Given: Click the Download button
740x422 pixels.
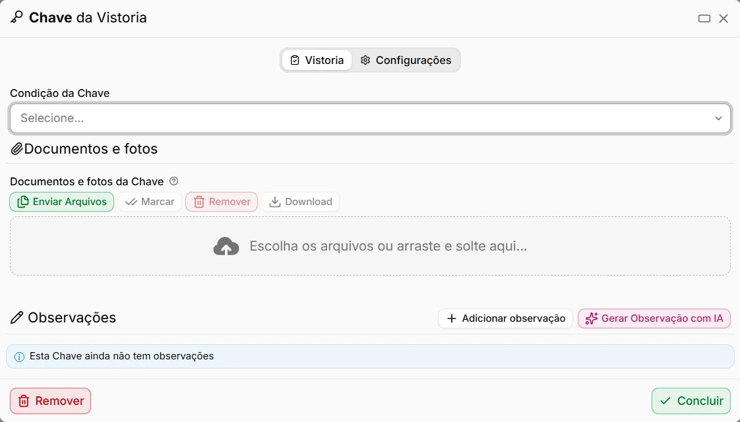Looking at the screenshot, I should pyautogui.click(x=300, y=202).
